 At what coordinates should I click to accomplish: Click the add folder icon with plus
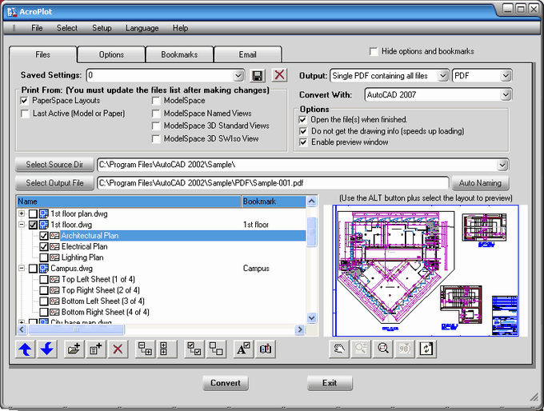(x=74, y=349)
